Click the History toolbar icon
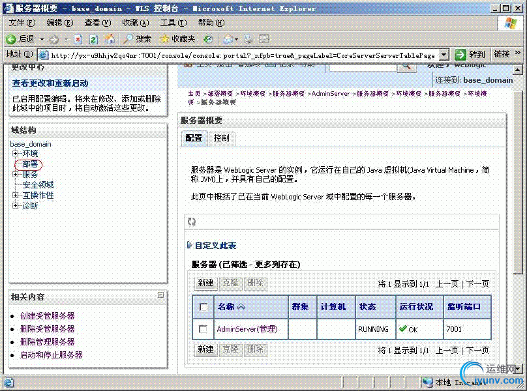This screenshot has height=391, width=527. coord(208,39)
